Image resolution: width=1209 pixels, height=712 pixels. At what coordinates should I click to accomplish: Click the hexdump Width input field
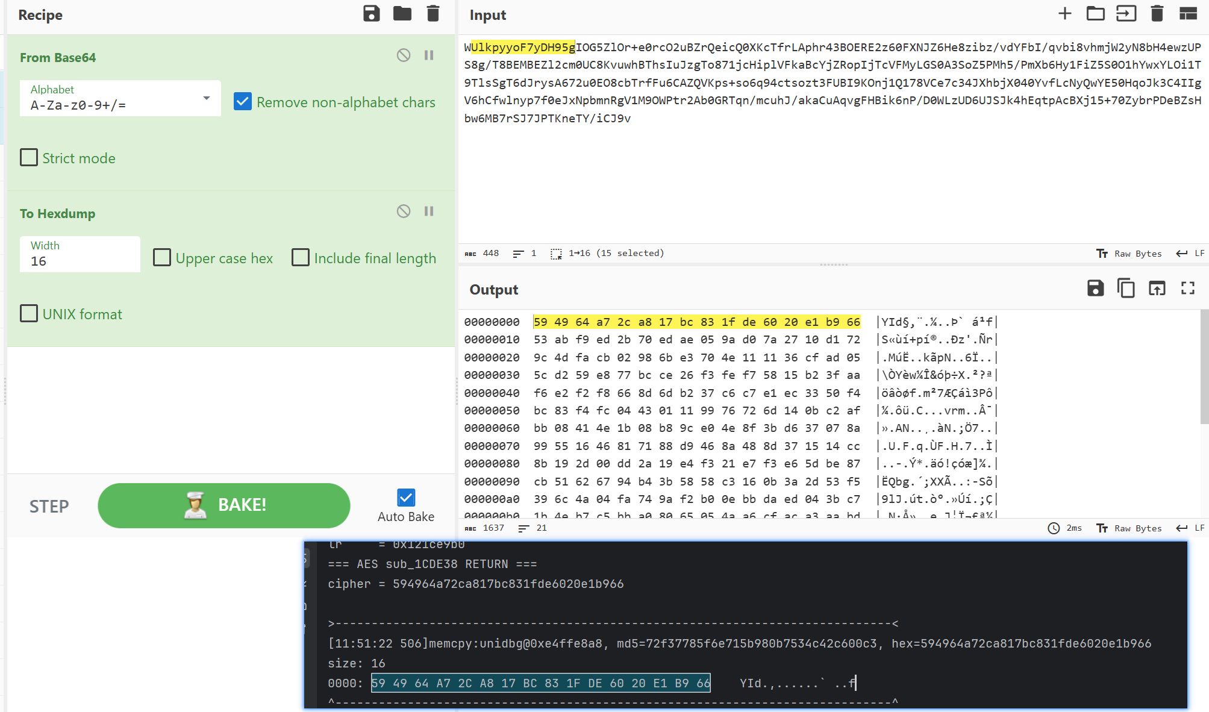coord(80,261)
